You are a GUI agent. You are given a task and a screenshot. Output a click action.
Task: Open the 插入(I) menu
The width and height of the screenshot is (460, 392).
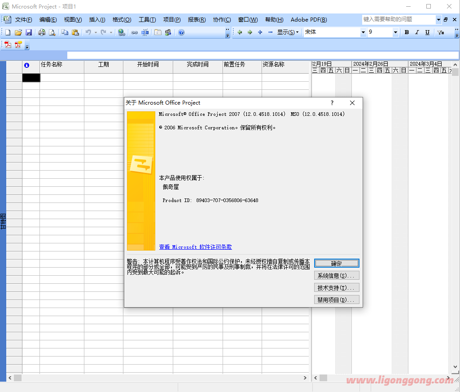tap(97, 20)
